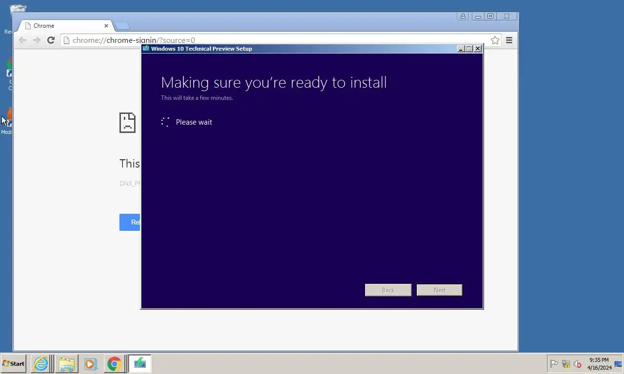Close the Chrome tab
The width and height of the screenshot is (624, 374).
coord(106,26)
